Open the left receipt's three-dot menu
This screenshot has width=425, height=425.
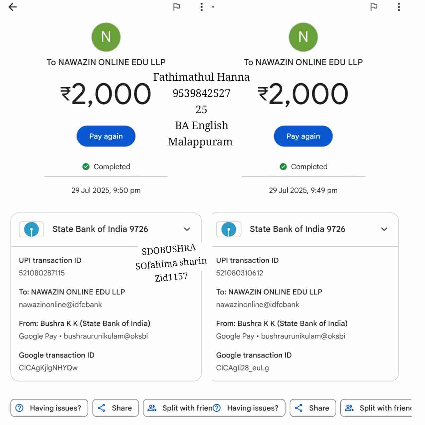[202, 7]
